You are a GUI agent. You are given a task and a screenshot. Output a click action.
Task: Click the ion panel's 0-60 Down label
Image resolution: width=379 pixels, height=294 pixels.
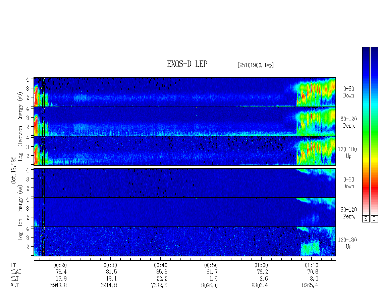[348, 183]
